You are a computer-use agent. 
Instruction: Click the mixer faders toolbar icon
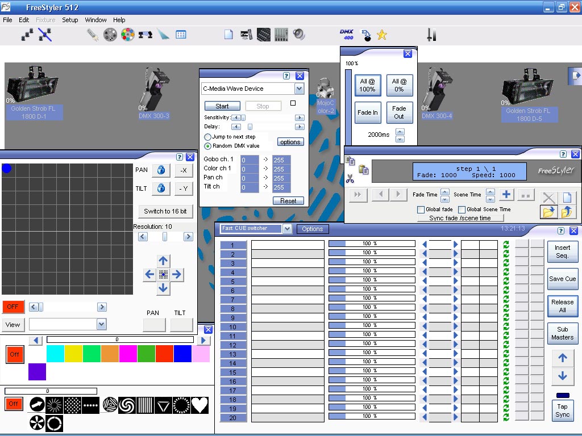pos(281,35)
